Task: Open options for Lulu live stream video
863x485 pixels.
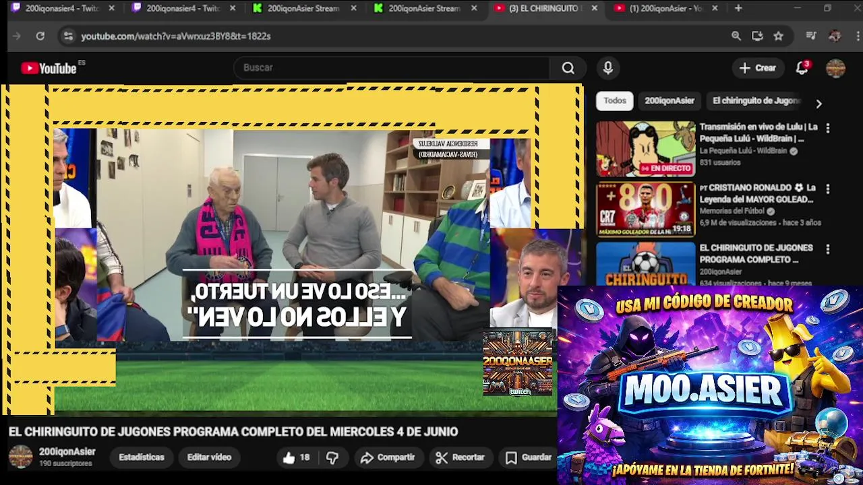Action: pyautogui.click(x=827, y=128)
